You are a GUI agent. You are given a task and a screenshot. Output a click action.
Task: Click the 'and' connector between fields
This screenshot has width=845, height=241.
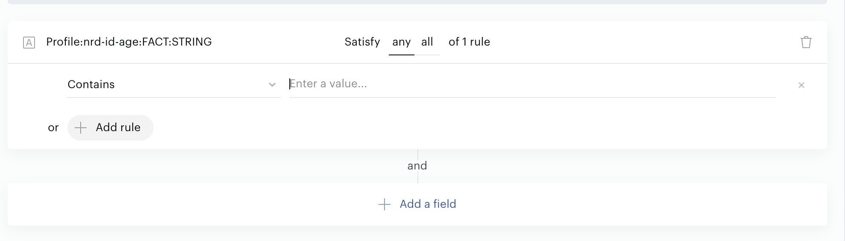point(417,166)
